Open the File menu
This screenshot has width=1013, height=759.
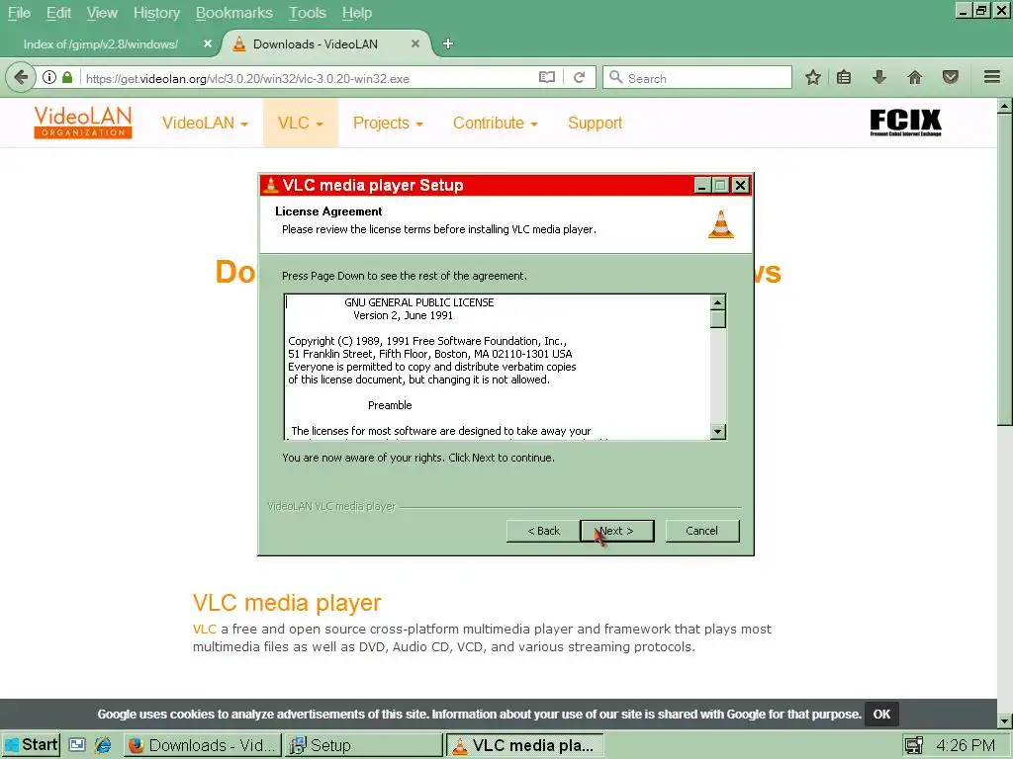tap(19, 13)
